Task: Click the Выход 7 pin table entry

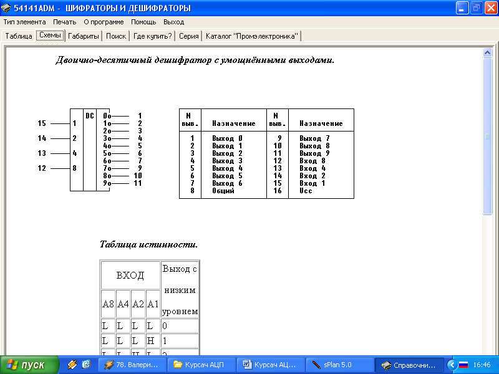Action: [x=314, y=138]
